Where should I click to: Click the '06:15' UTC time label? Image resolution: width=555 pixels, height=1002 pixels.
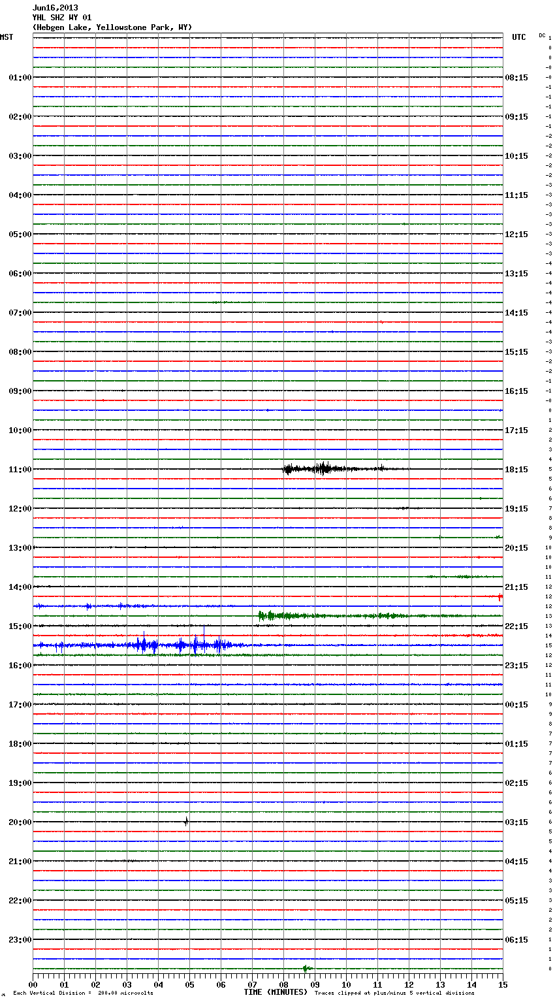(x=516, y=939)
